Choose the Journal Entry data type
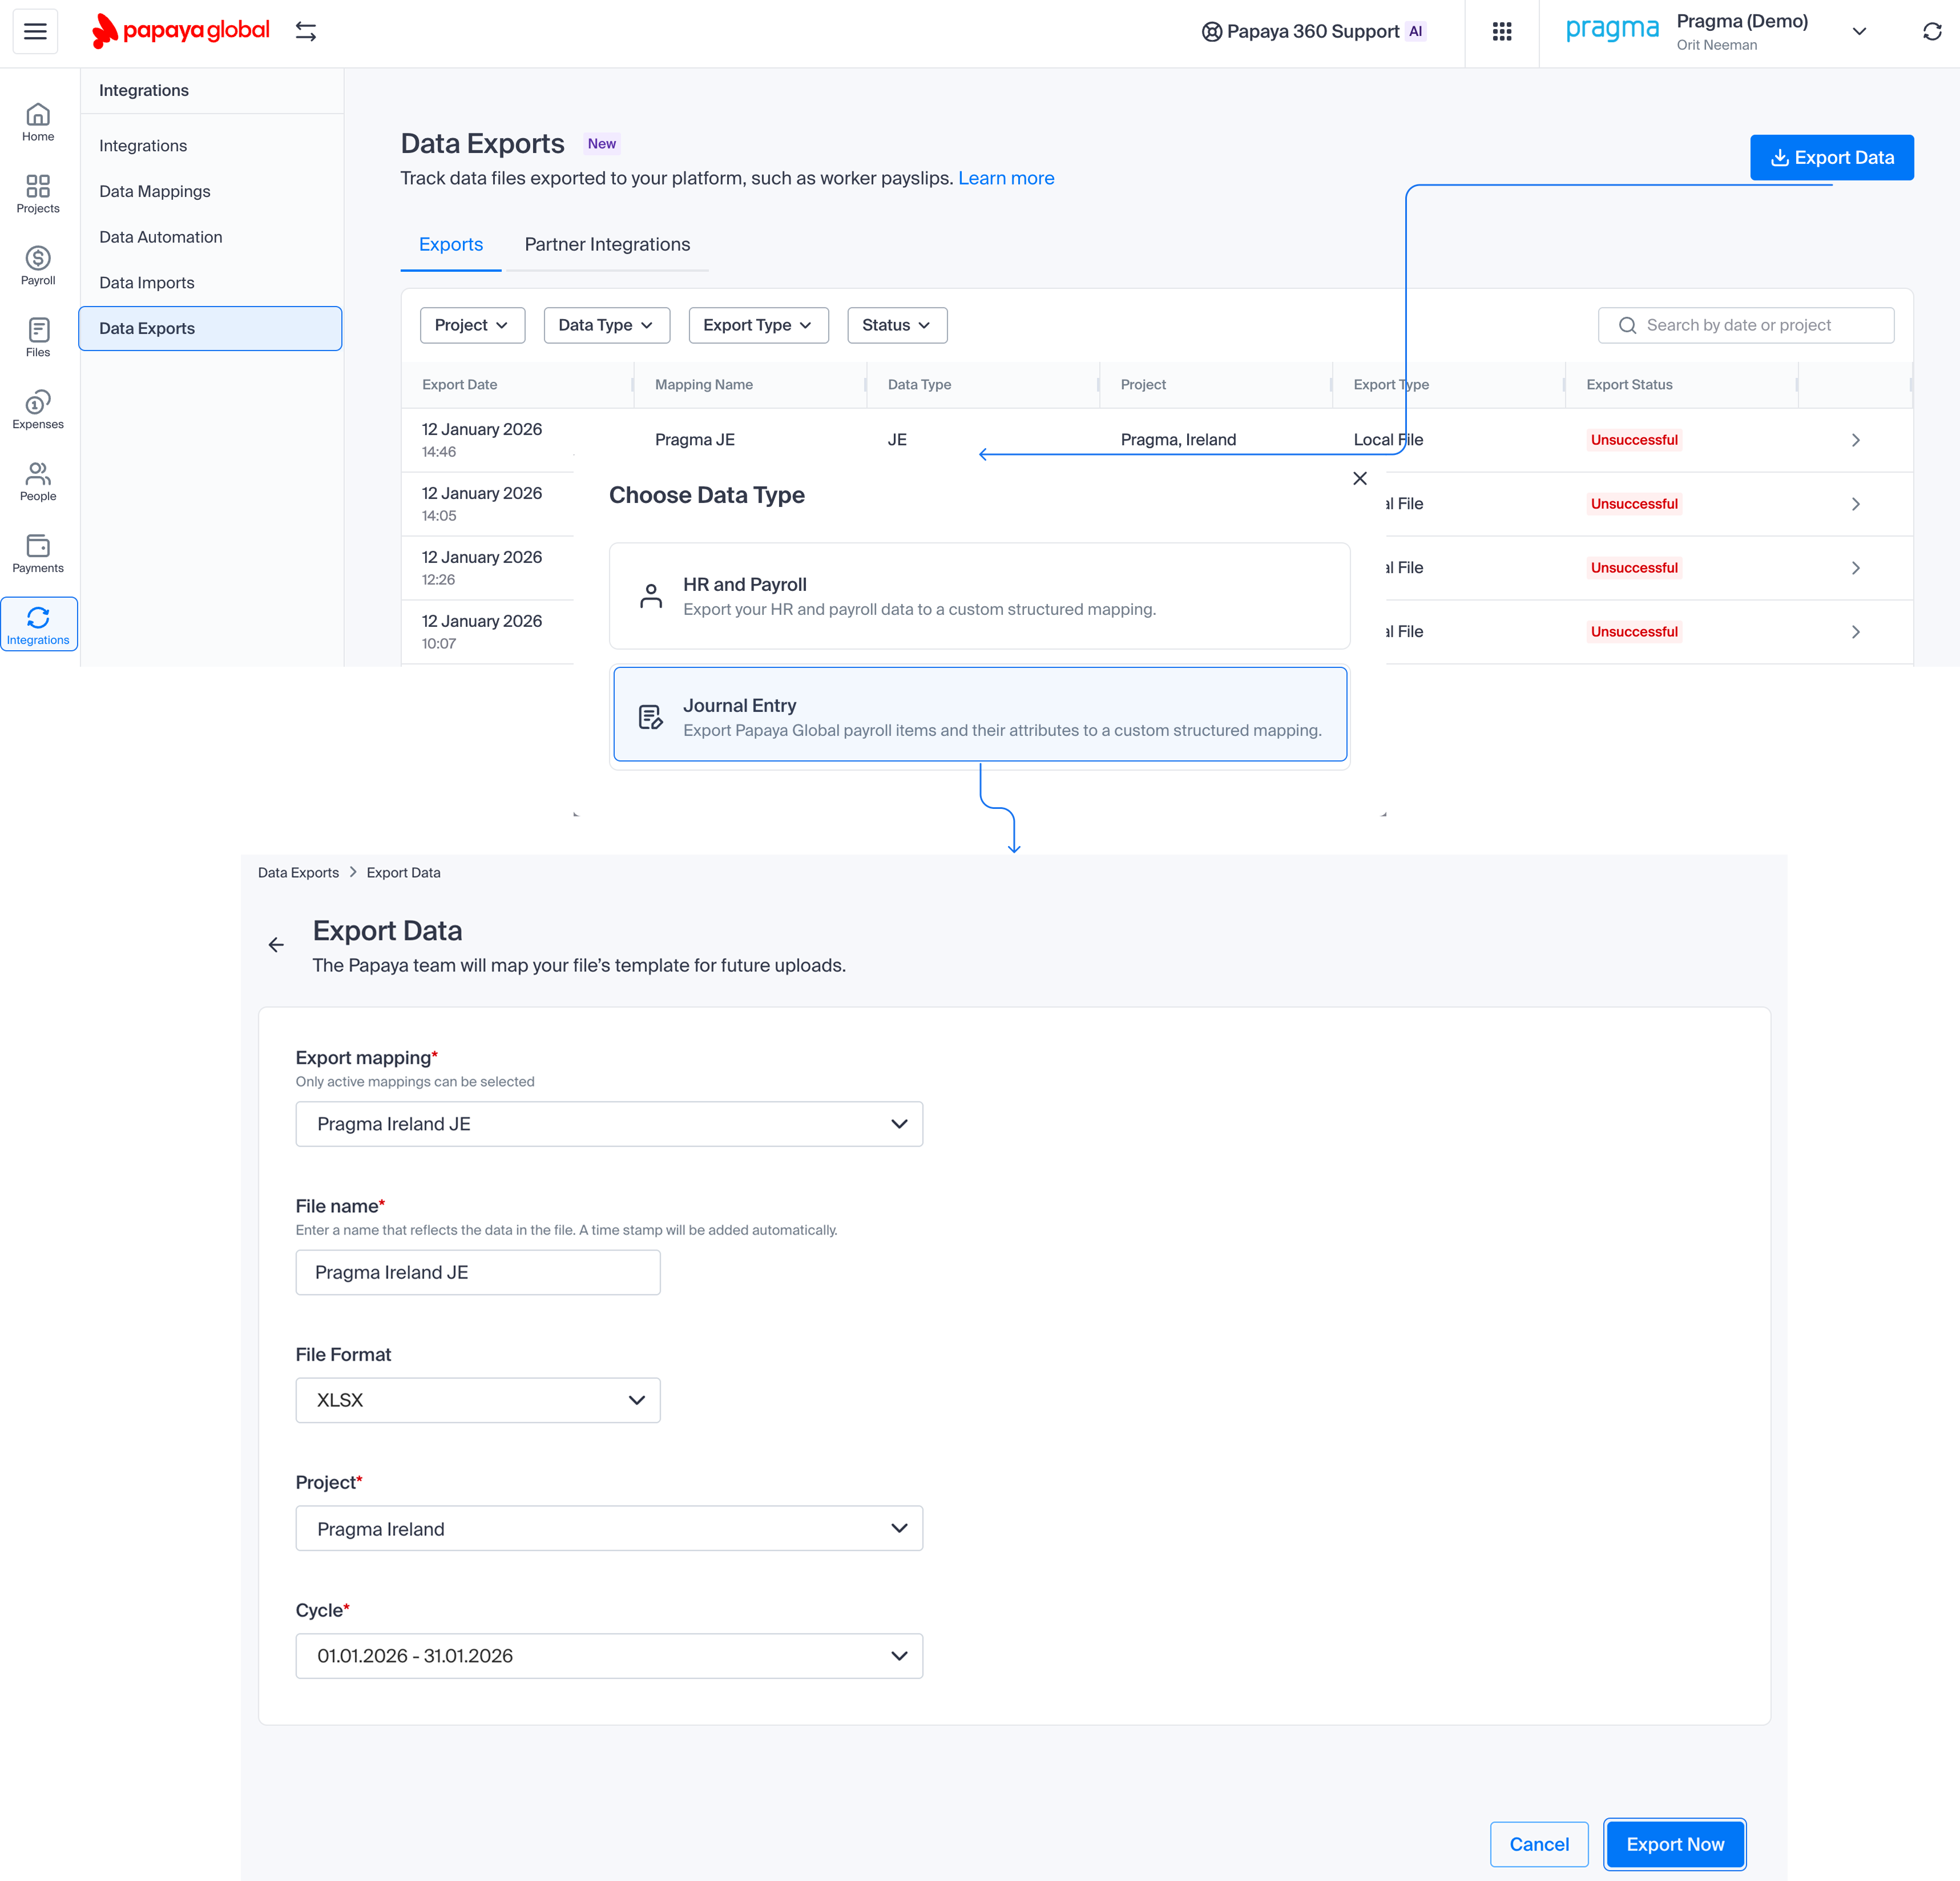The image size is (1960, 1881). pos(979,715)
